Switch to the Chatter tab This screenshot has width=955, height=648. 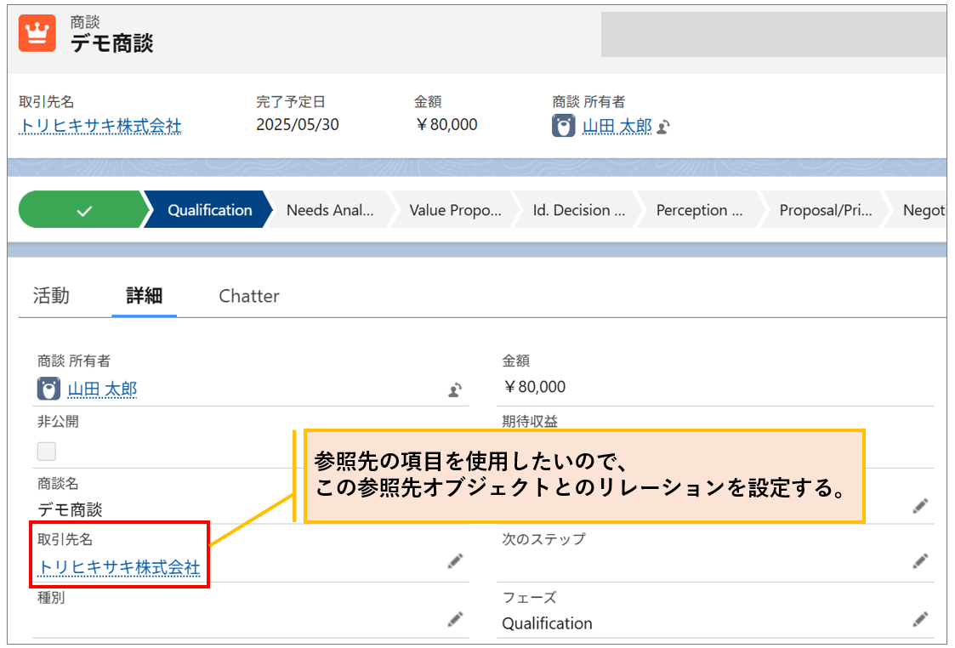[x=248, y=296]
